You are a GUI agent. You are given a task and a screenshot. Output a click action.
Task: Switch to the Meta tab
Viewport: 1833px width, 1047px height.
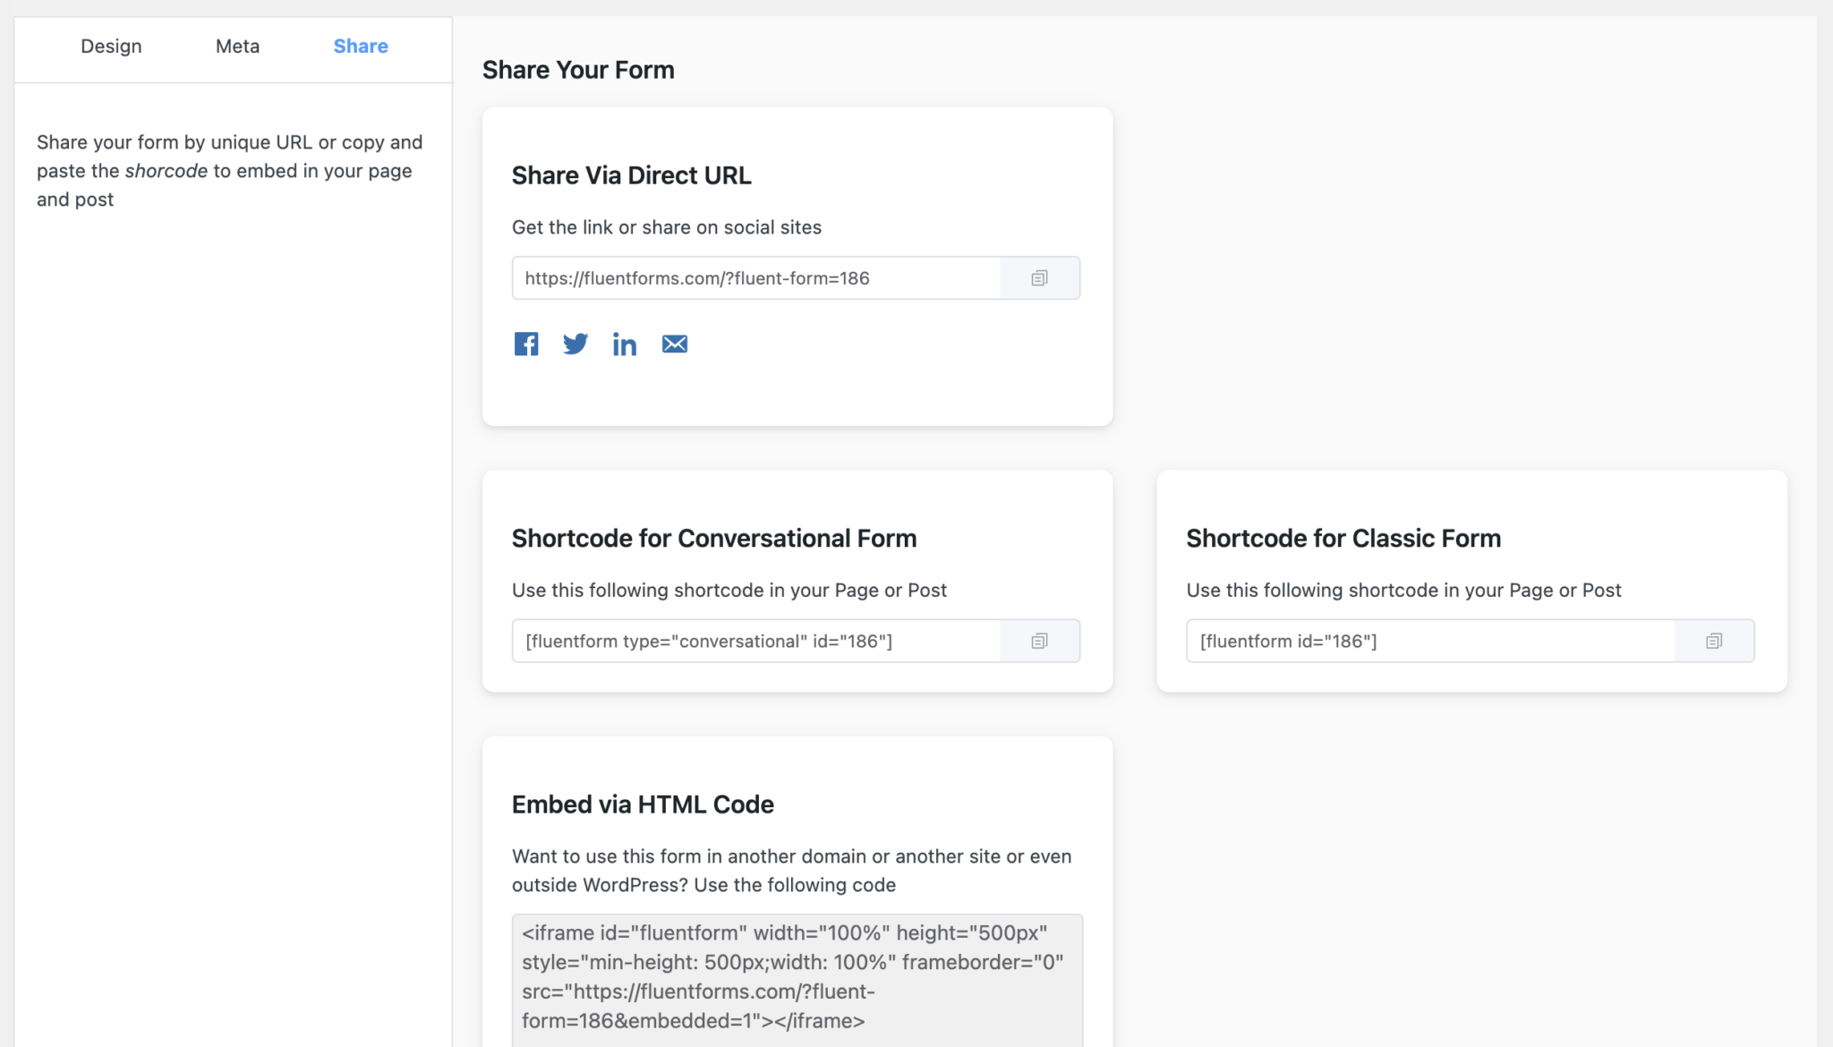237,46
